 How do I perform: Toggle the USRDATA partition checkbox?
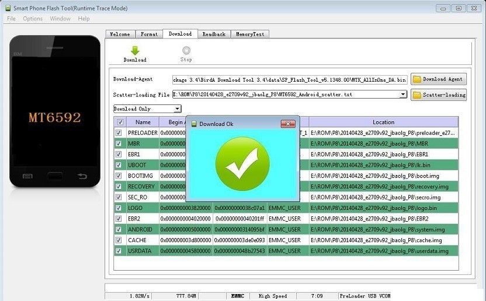point(120,251)
